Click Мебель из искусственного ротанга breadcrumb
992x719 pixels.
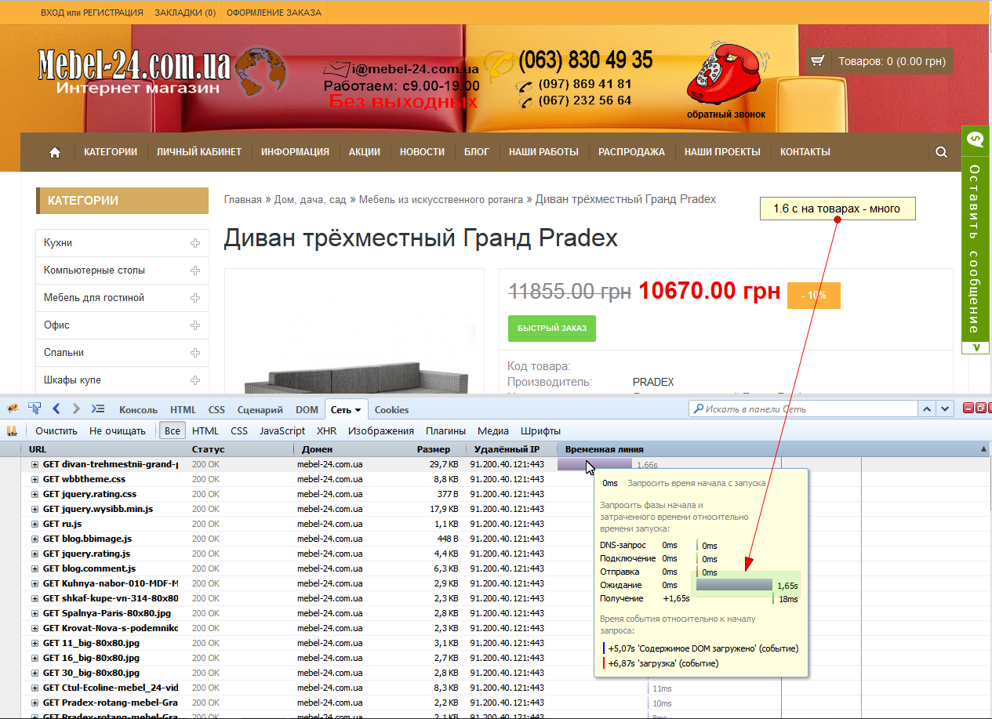(441, 199)
